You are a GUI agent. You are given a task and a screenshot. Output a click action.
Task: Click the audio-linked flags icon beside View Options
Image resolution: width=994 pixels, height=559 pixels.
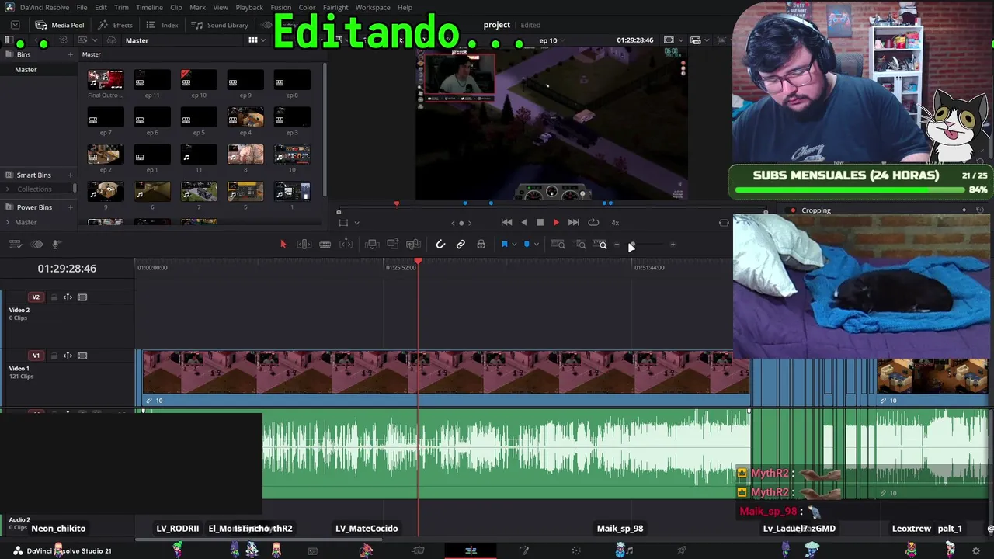(x=36, y=245)
